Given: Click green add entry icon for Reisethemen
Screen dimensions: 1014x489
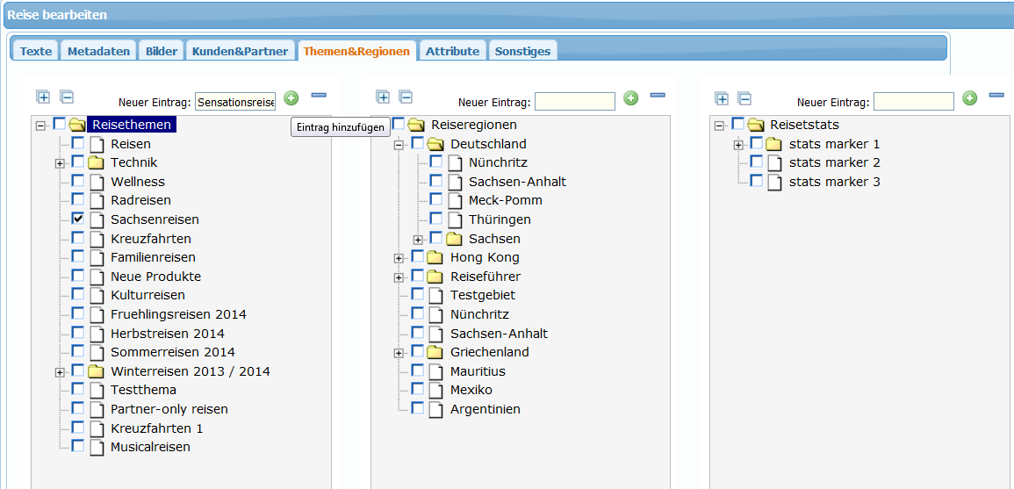Looking at the screenshot, I should [291, 98].
